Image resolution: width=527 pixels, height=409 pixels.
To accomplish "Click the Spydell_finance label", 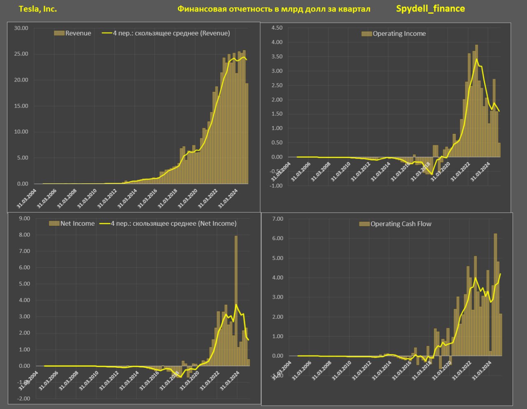I will tap(430, 9).
